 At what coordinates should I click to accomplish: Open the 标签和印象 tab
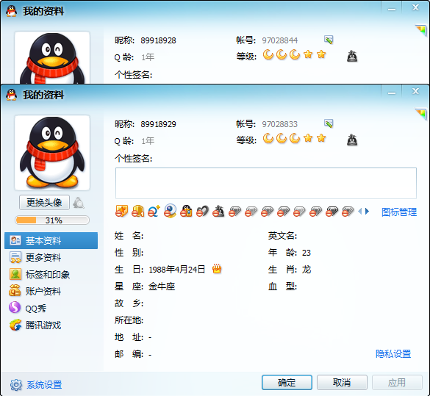click(51, 274)
